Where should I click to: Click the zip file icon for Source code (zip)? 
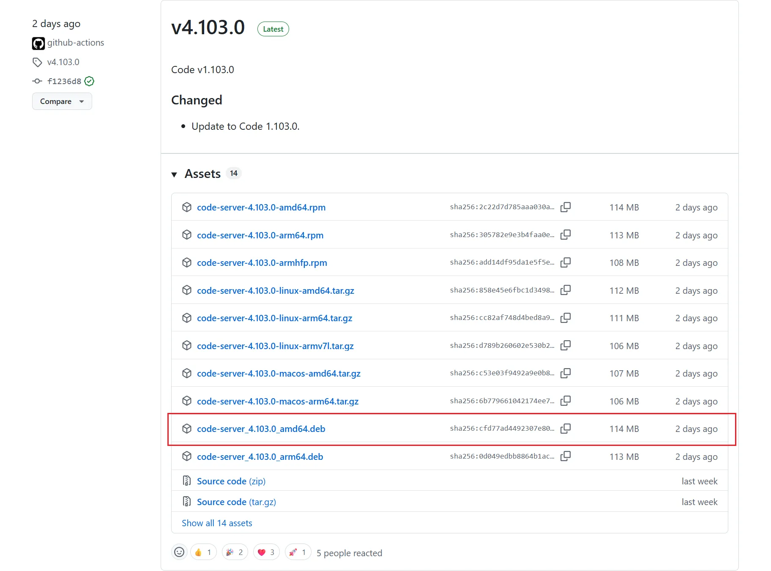tap(187, 481)
